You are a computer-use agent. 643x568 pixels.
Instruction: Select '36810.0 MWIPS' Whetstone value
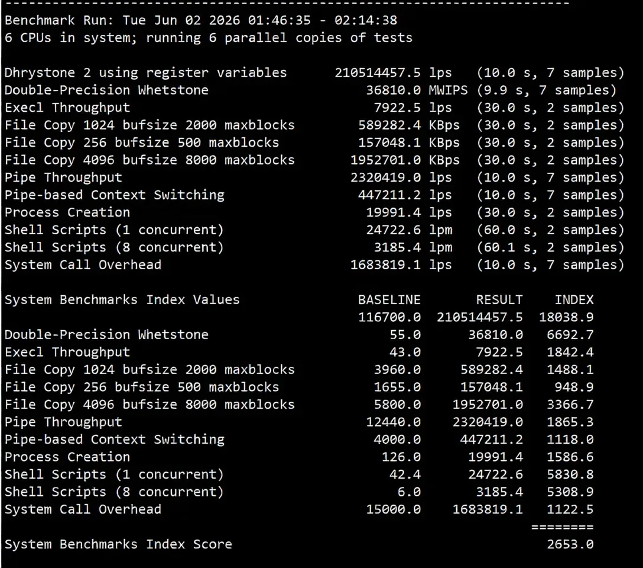417,91
